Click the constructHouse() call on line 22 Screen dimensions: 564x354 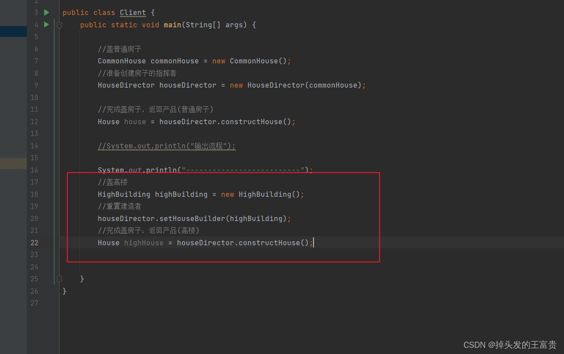tap(273, 243)
